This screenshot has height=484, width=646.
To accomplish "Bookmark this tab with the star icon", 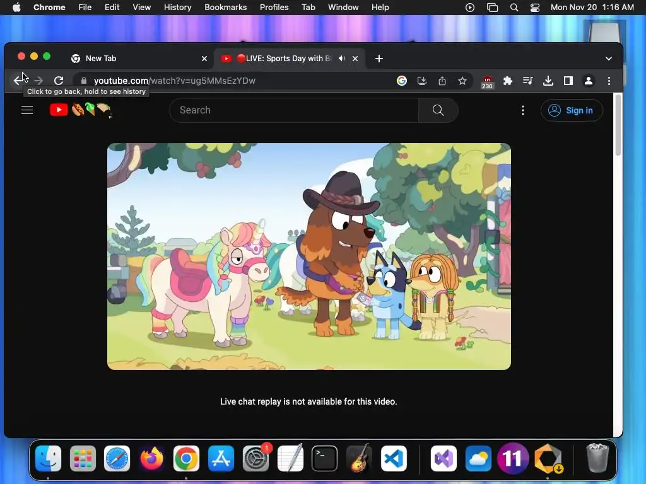I will pyautogui.click(x=462, y=81).
